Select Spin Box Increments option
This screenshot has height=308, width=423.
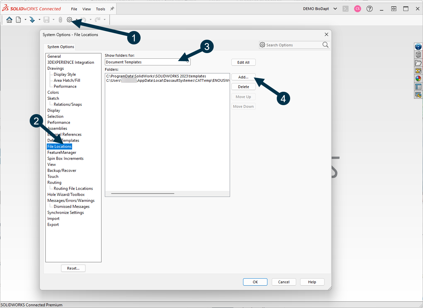point(65,159)
